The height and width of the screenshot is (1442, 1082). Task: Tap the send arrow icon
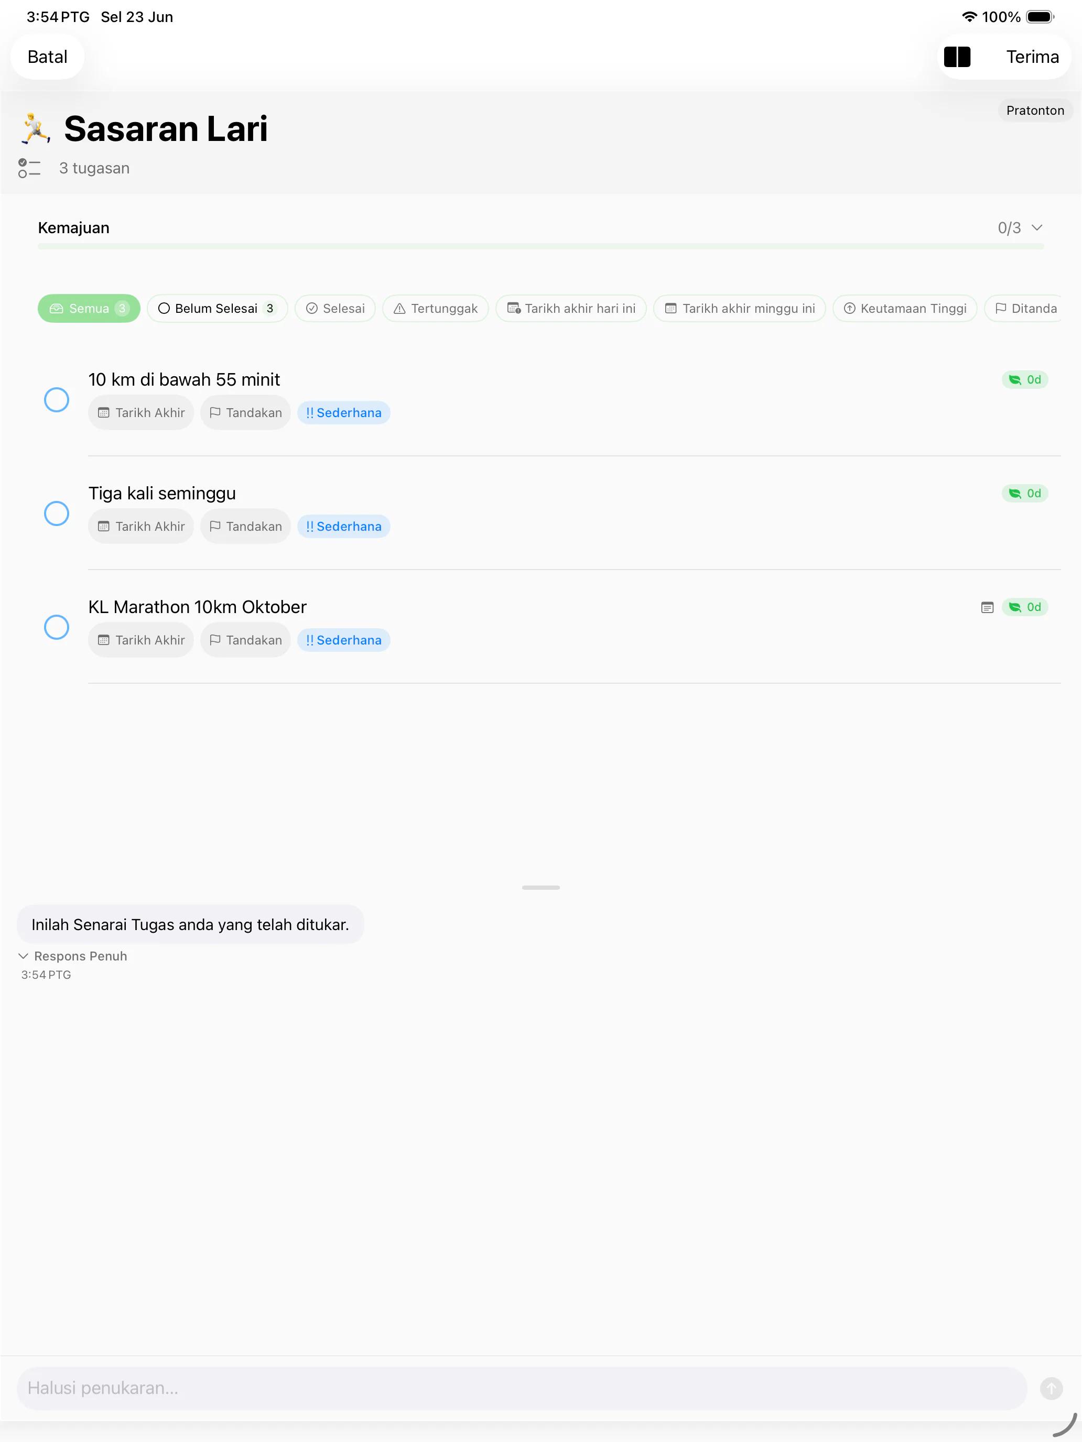(1051, 1388)
